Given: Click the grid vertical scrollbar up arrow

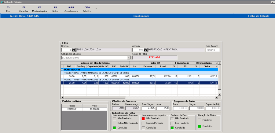Looking at the screenshot, I should pyautogui.click(x=220, y=63).
